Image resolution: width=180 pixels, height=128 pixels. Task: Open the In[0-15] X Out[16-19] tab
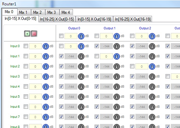(95, 19)
